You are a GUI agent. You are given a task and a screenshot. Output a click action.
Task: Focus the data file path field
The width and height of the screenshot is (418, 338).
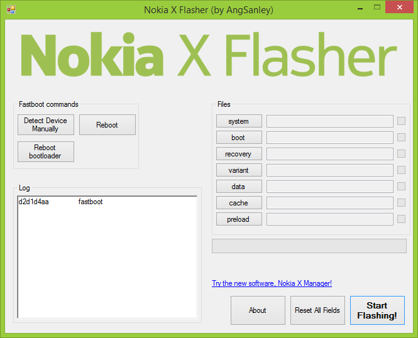click(x=330, y=187)
